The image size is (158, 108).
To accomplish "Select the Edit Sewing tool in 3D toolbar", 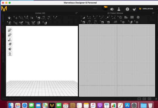I will coord(38,18).
